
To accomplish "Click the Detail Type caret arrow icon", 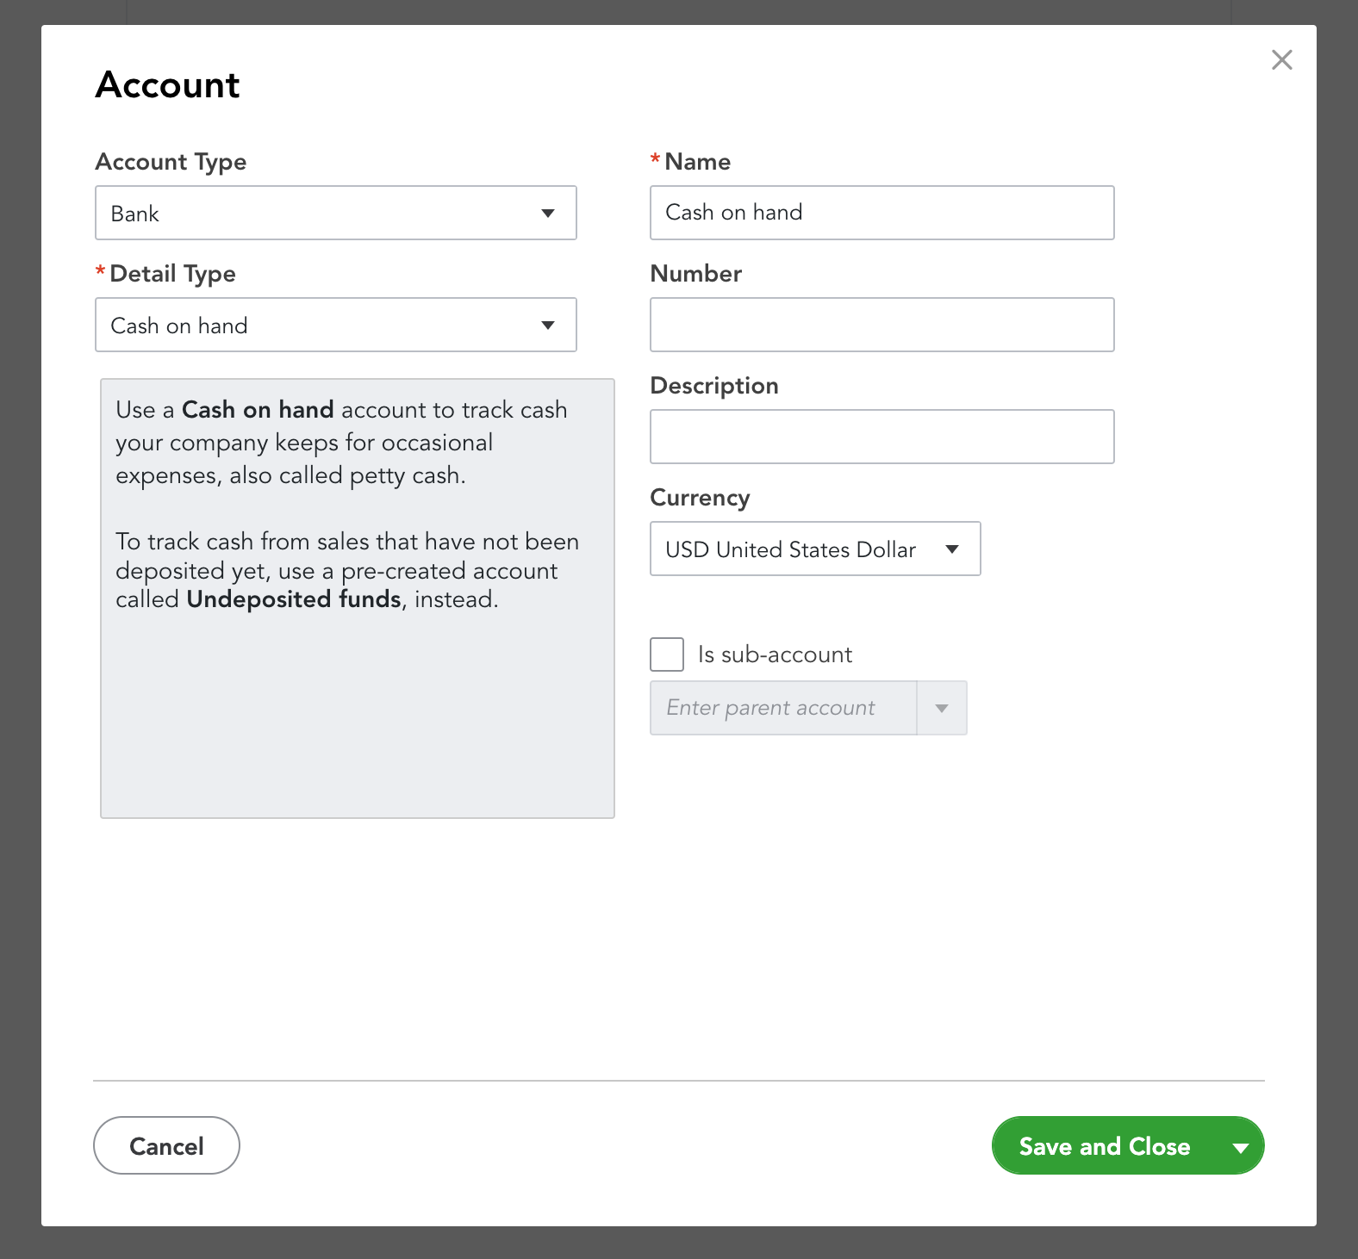I will click(548, 326).
